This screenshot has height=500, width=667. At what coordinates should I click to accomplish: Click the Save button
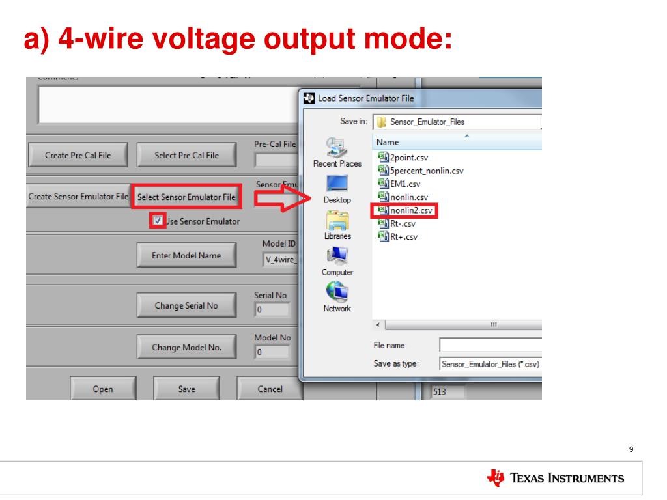[x=186, y=389]
